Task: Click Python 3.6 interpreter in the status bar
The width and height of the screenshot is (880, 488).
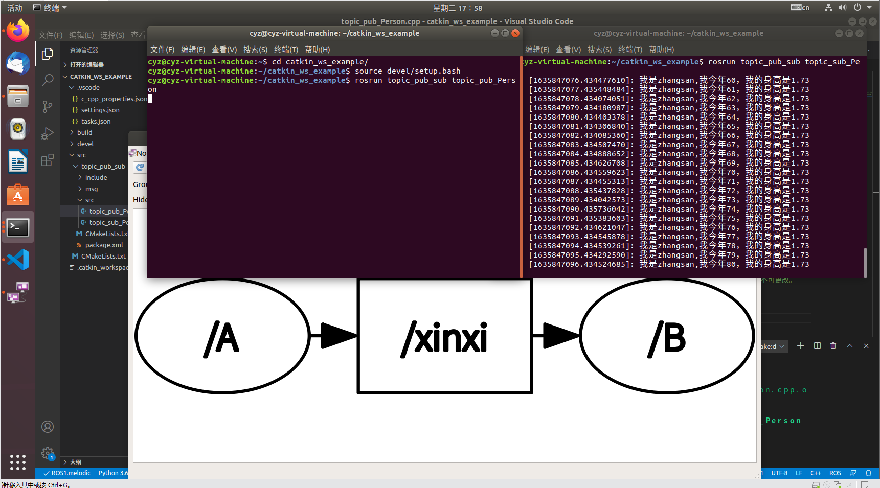Action: coord(113,473)
